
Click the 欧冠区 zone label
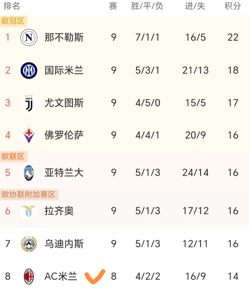[13, 21]
